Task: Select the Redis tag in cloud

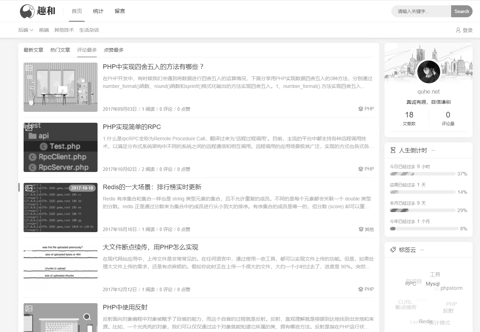Action: point(426,321)
